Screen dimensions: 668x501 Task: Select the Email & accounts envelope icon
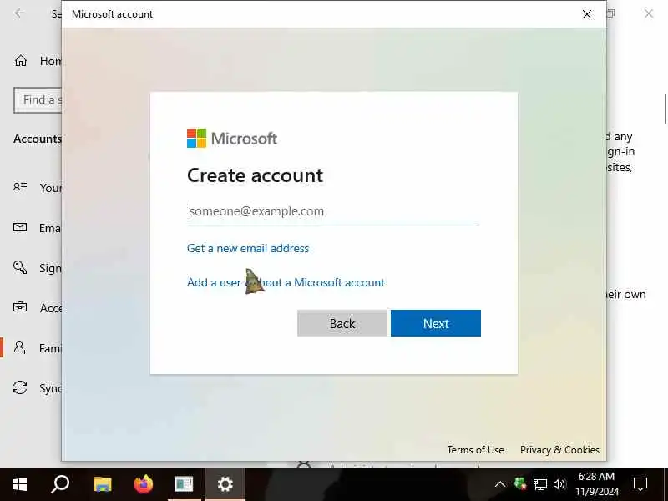click(20, 227)
